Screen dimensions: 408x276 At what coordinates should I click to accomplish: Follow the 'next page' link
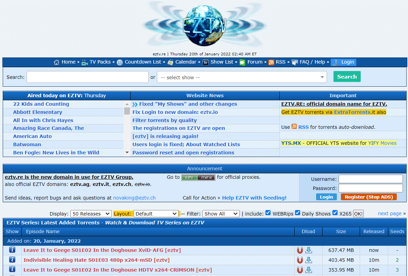pos(389,213)
